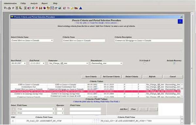
Task: Click the Save Criteria button
Action: (91, 77)
